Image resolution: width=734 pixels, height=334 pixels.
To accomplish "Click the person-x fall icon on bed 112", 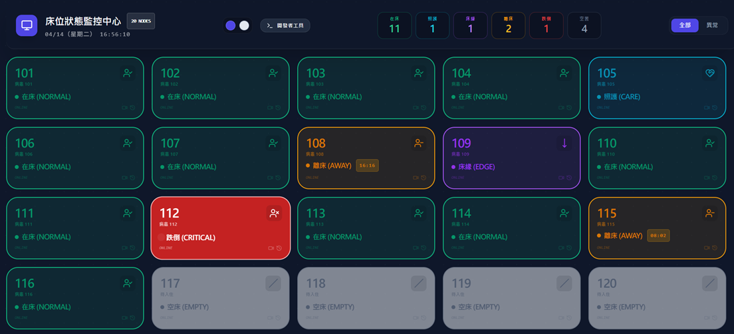I will tap(275, 213).
